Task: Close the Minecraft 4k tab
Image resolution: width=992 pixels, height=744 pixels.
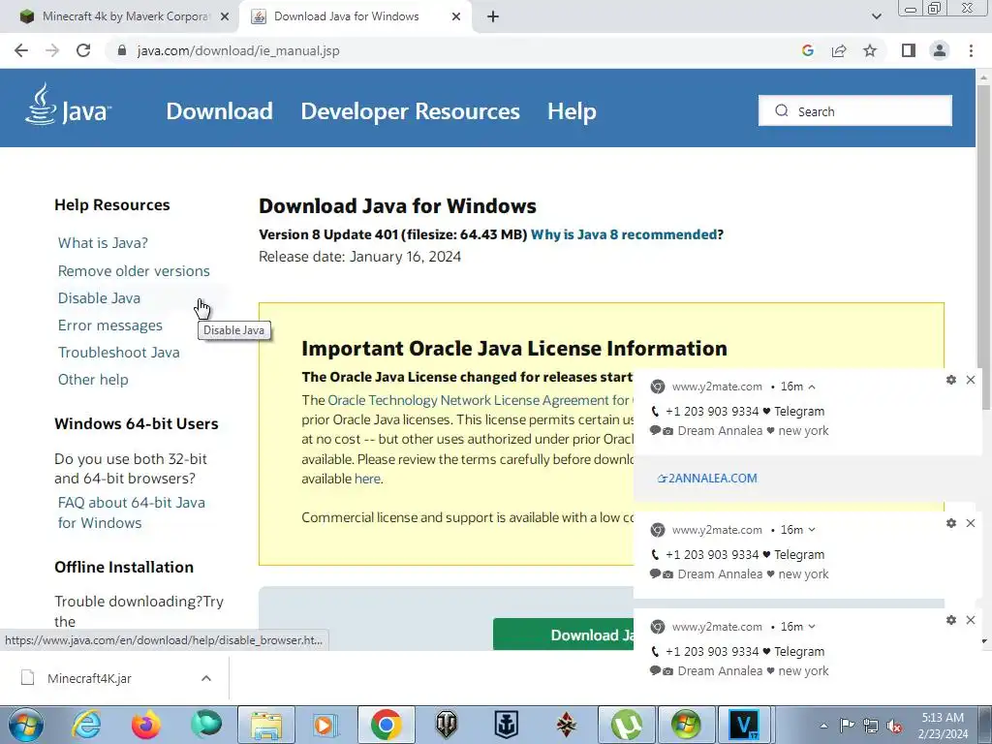Action: [x=225, y=17]
